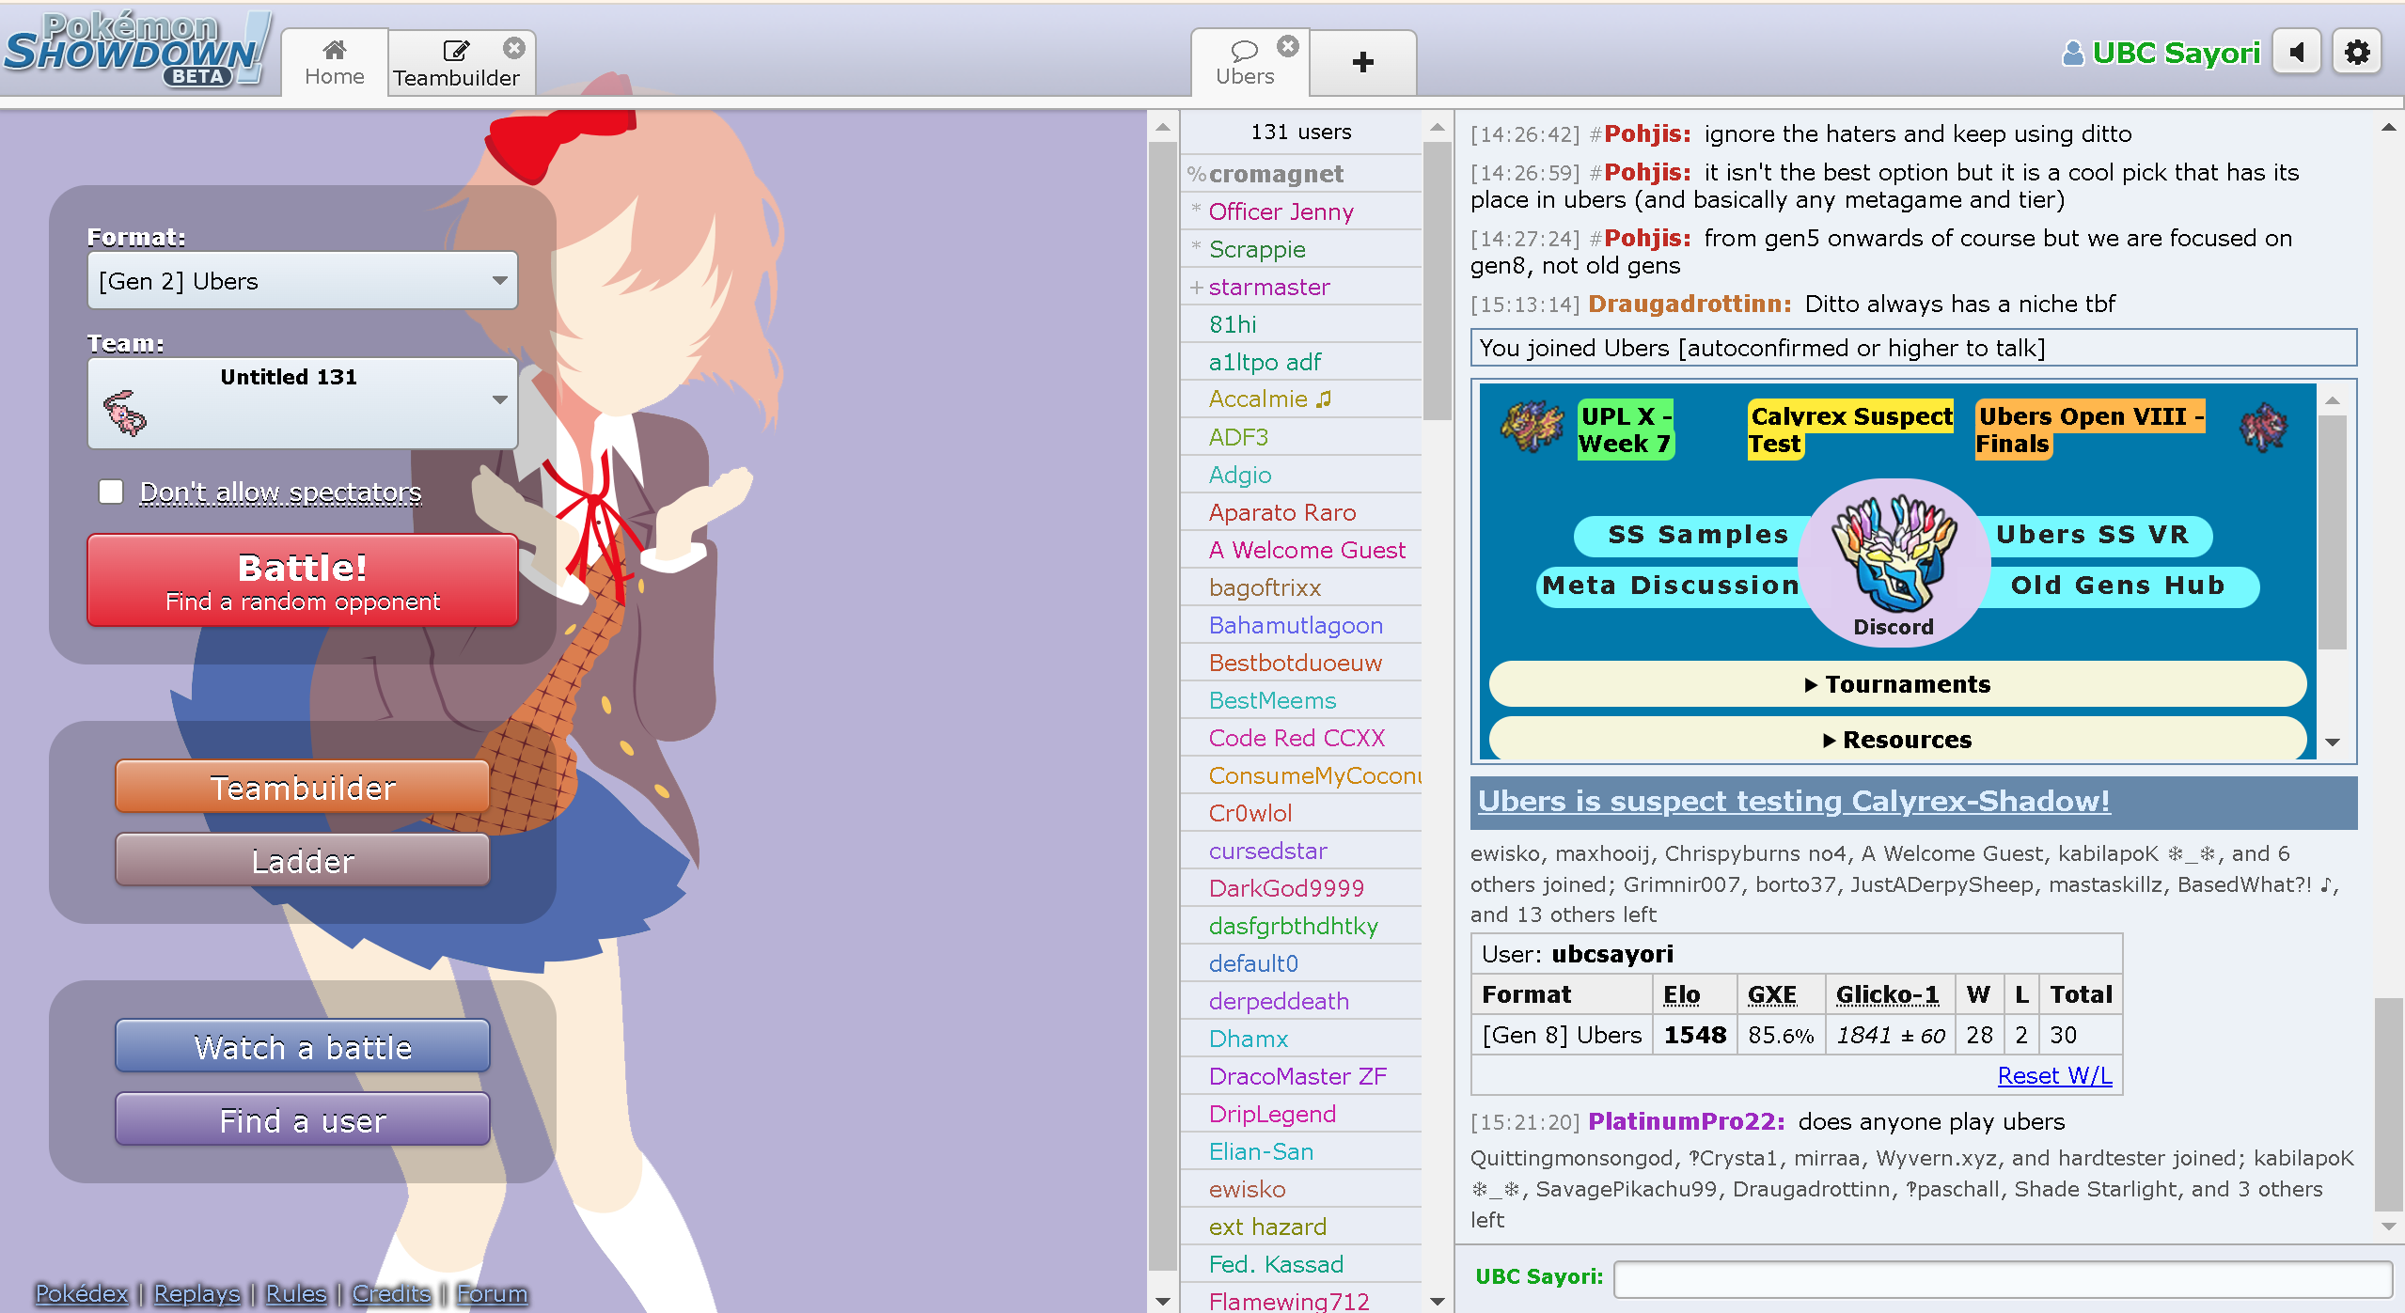Mute sound with the speaker icon
This screenshot has width=2405, height=1313.
(2296, 53)
